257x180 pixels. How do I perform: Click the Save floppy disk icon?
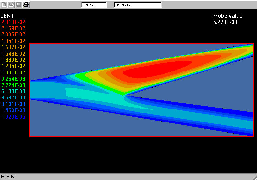[x=18, y=5]
